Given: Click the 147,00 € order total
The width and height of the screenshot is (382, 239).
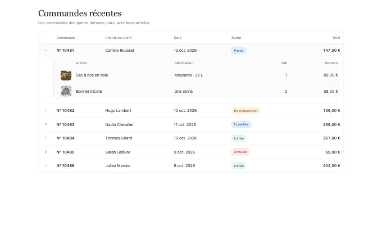Looking at the screenshot, I should pyautogui.click(x=331, y=51).
